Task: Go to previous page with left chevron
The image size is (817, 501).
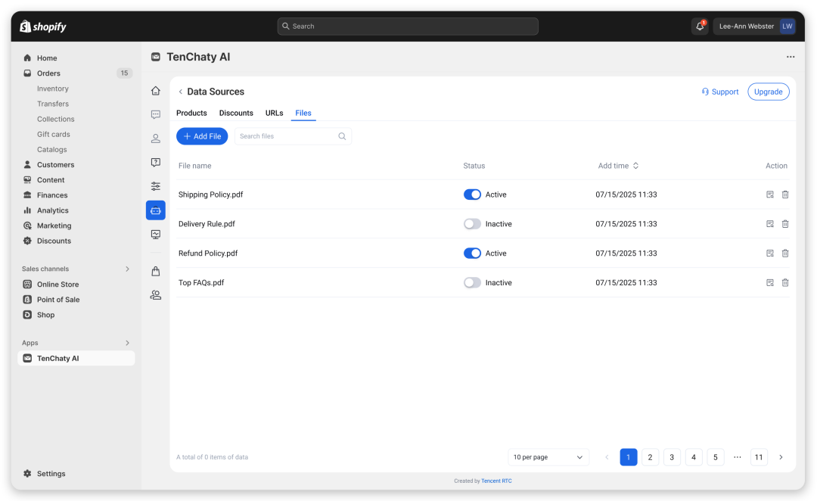Action: pyautogui.click(x=607, y=457)
